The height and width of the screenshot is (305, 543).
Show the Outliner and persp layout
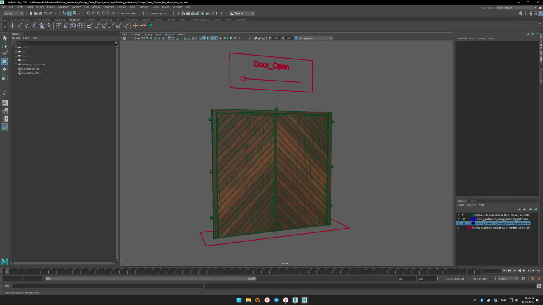(5, 127)
